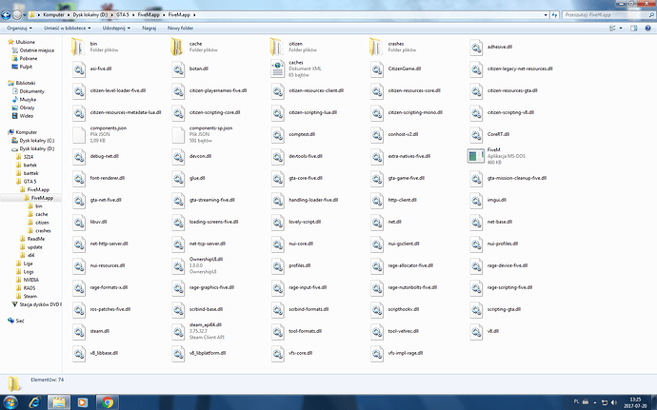Open the Umieść w bibliotece dropdown
This screenshot has height=410, width=657.
(x=67, y=28)
